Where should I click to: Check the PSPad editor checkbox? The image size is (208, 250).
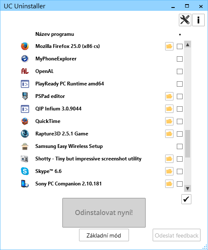tap(180, 96)
